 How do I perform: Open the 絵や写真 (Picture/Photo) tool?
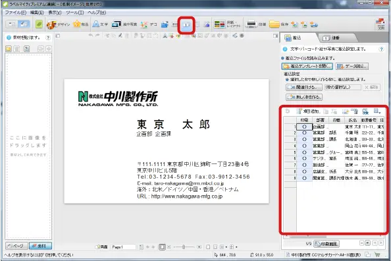tap(124, 24)
